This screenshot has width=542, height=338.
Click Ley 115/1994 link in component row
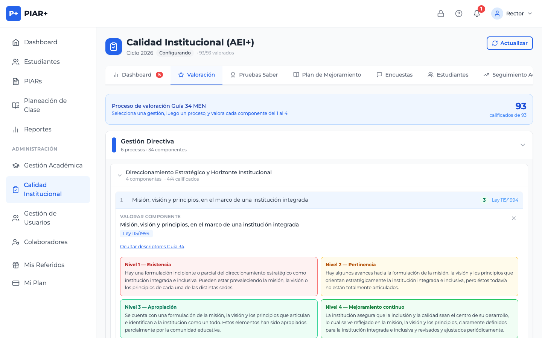505,200
